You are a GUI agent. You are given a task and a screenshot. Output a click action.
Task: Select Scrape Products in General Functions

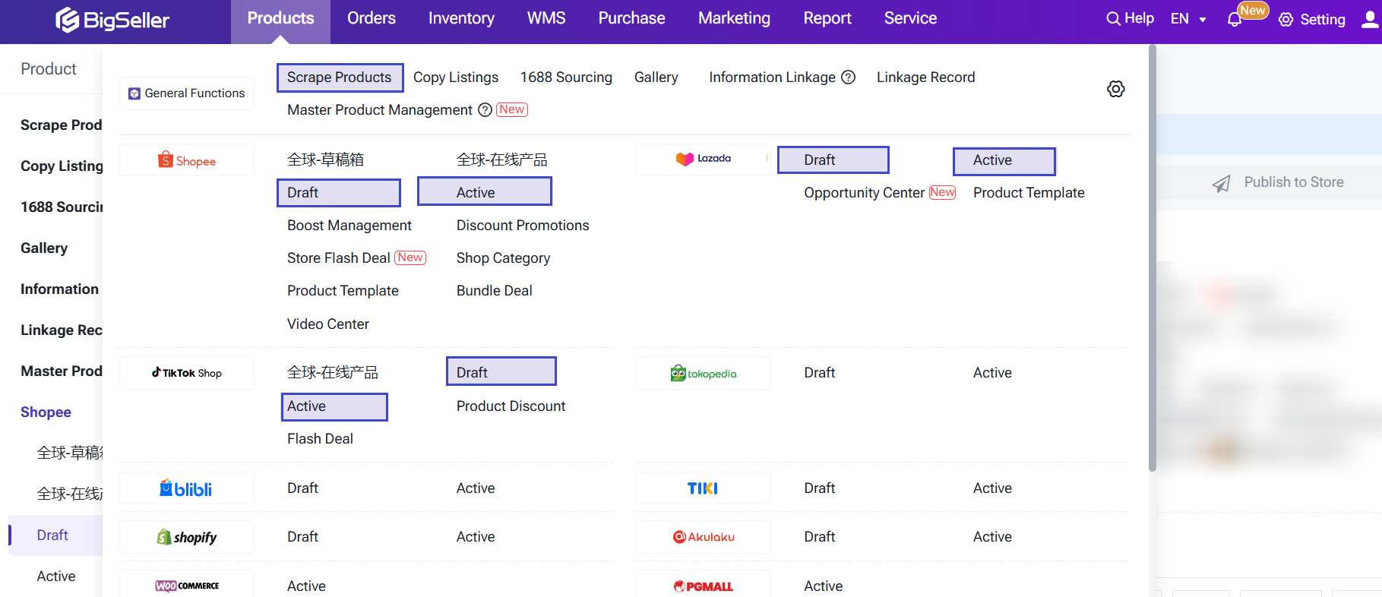pyautogui.click(x=339, y=77)
